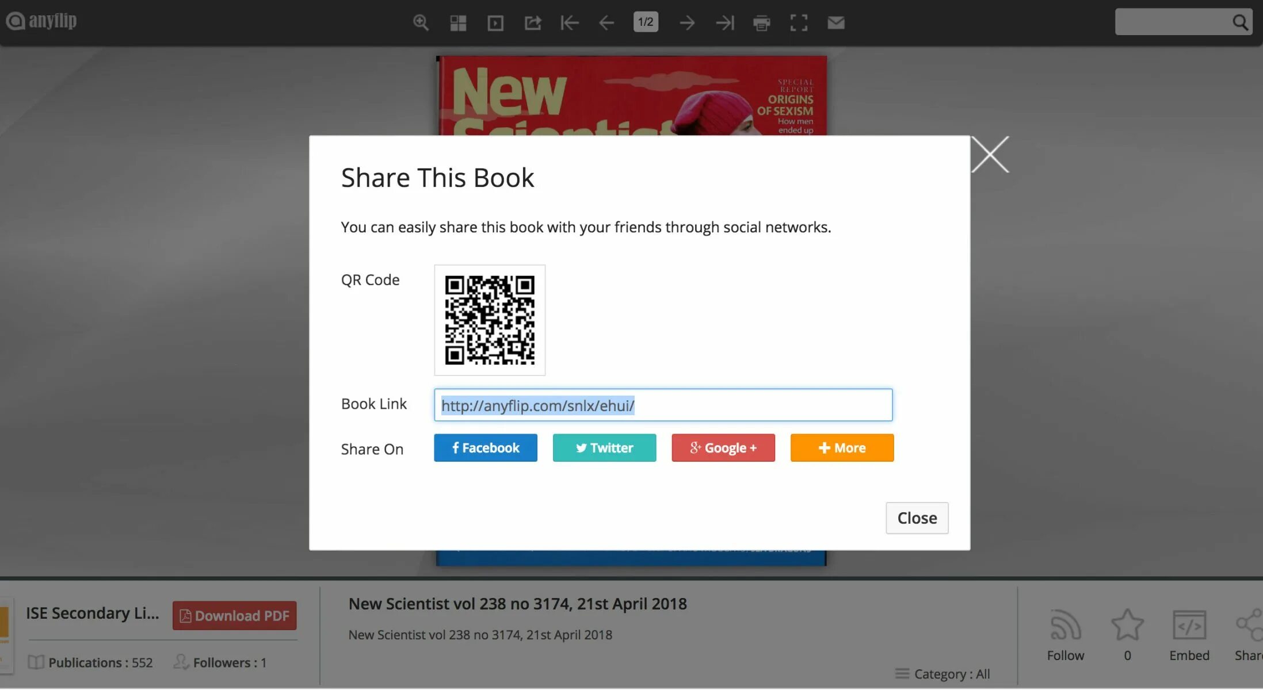Toggle fullscreen mode

[x=799, y=23]
